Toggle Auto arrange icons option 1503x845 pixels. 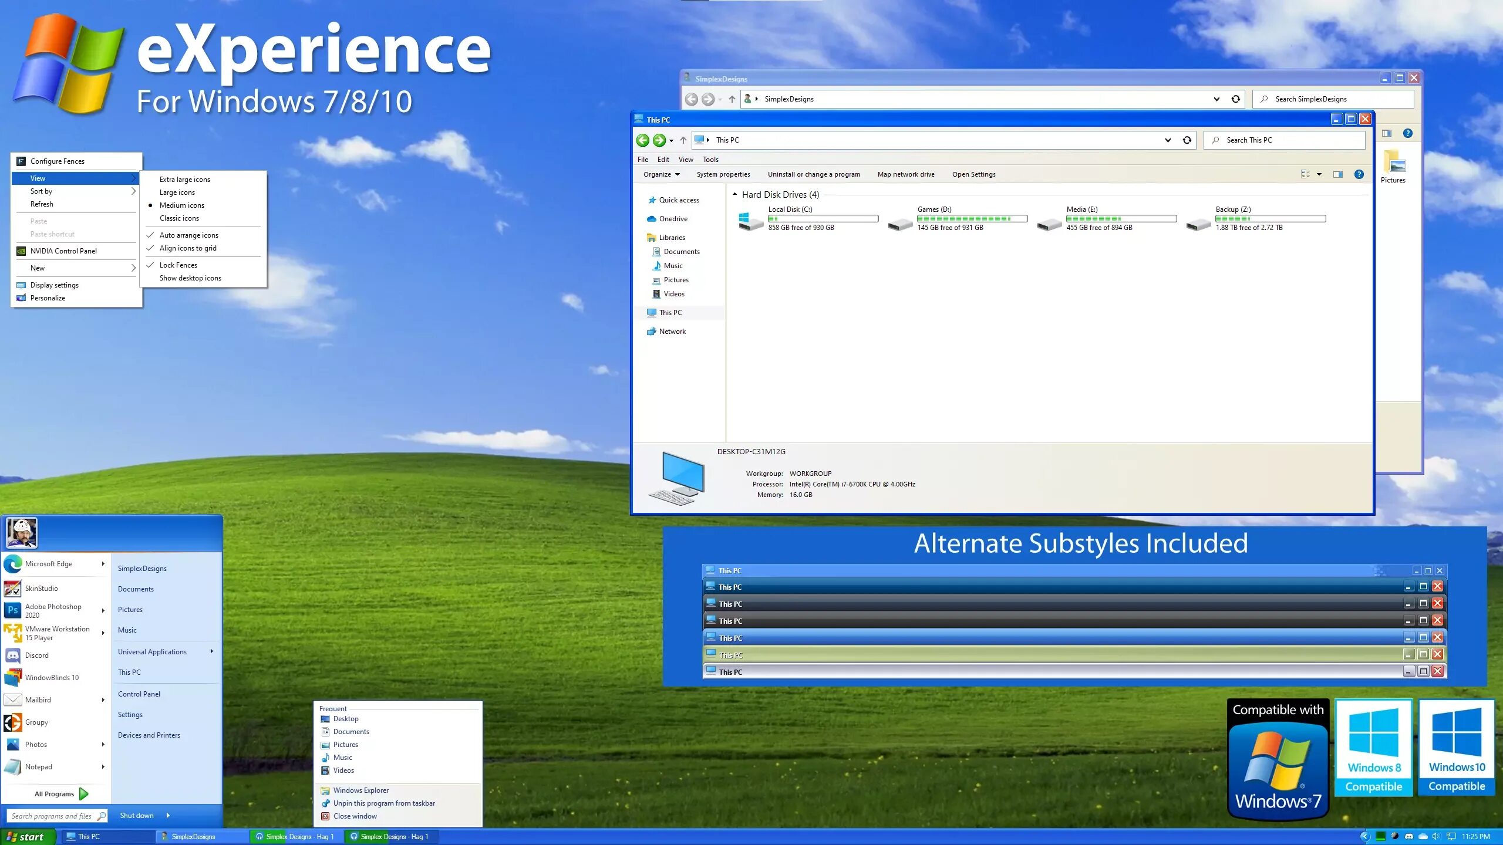188,235
